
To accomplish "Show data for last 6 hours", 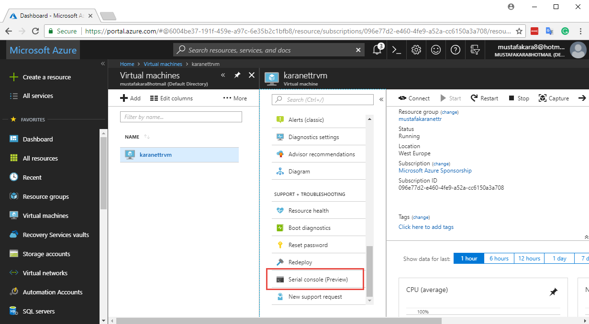I will click(499, 258).
